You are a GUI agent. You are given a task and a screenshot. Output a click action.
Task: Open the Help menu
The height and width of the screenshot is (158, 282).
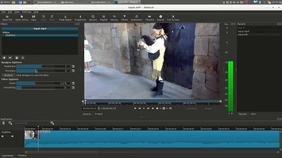coord(36,12)
